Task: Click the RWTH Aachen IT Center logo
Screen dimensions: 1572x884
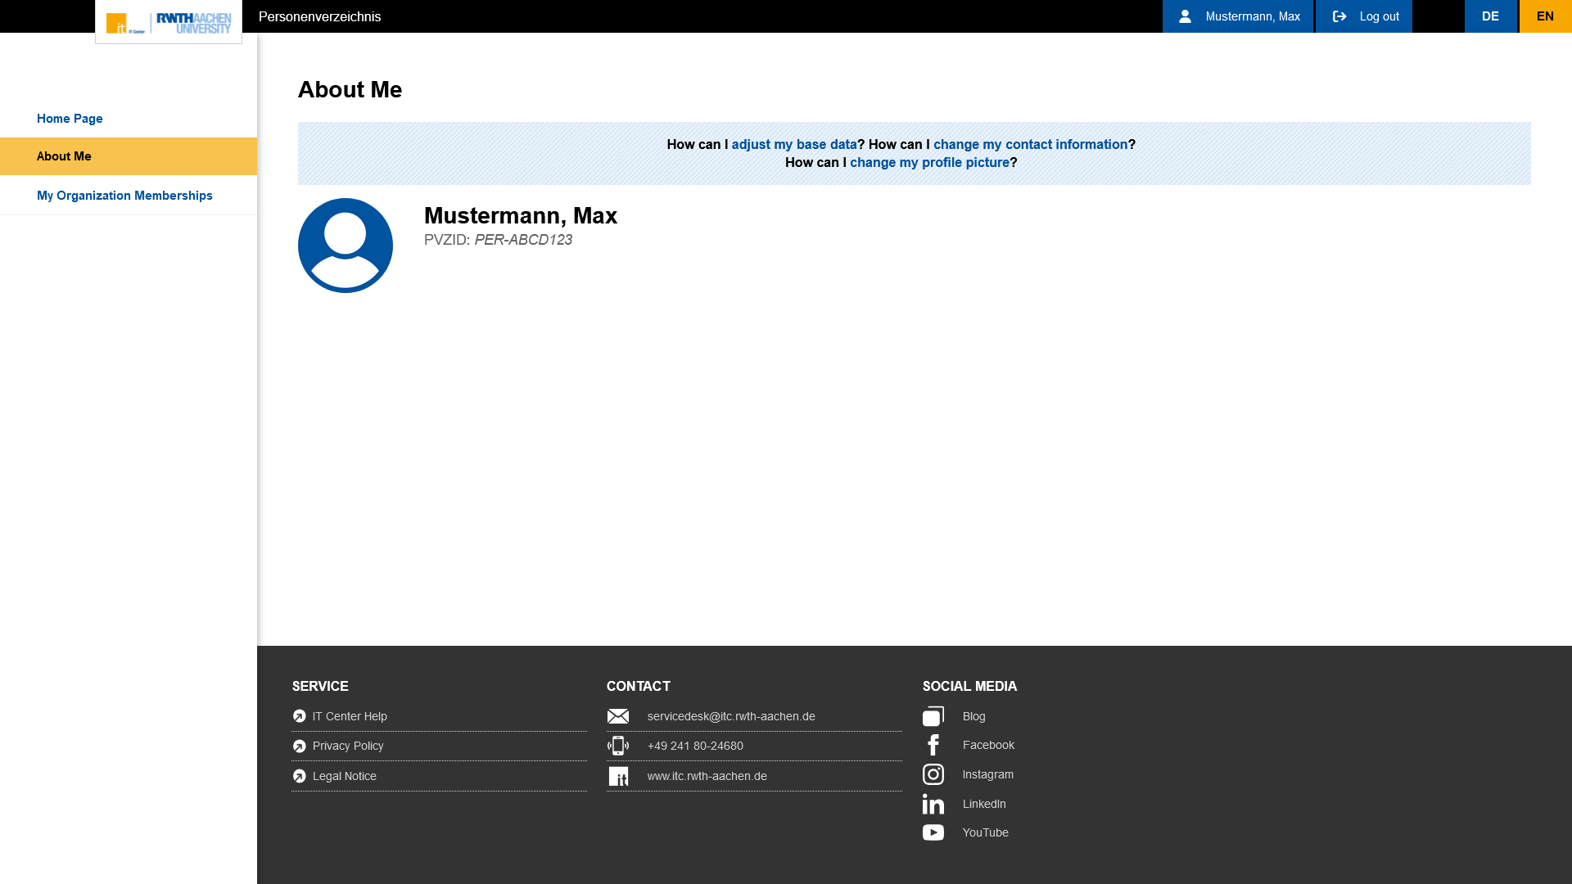Action: tap(169, 22)
